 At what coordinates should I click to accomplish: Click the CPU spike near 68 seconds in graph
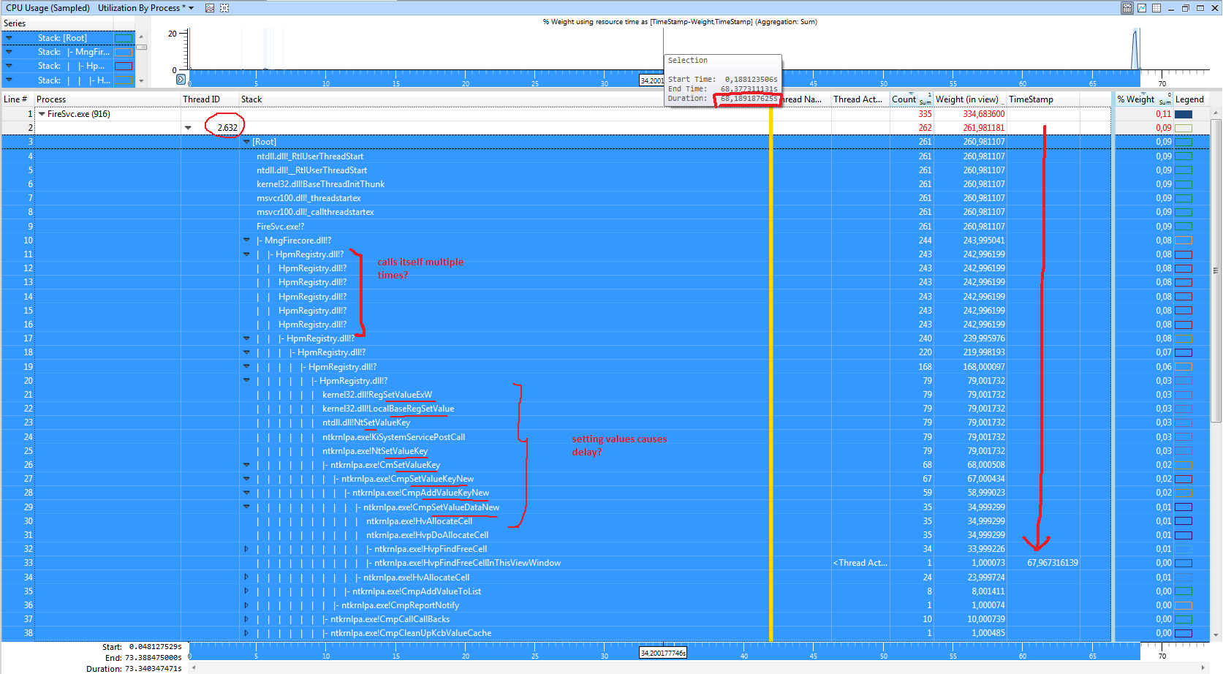click(x=1135, y=50)
